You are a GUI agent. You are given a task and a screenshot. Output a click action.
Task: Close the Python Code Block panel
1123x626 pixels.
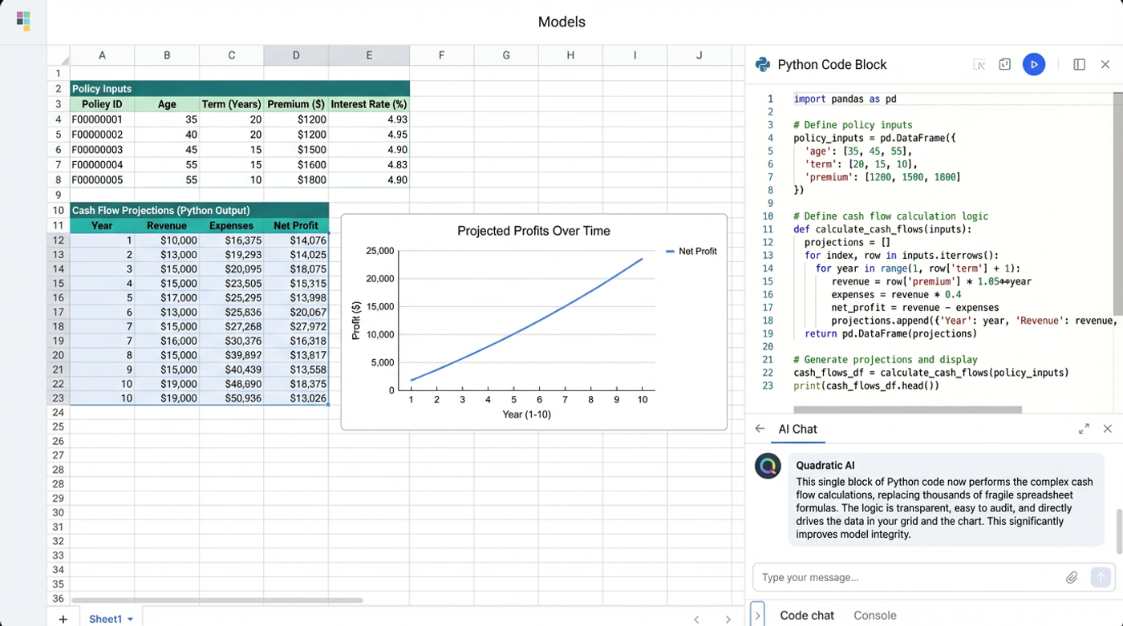click(1105, 65)
